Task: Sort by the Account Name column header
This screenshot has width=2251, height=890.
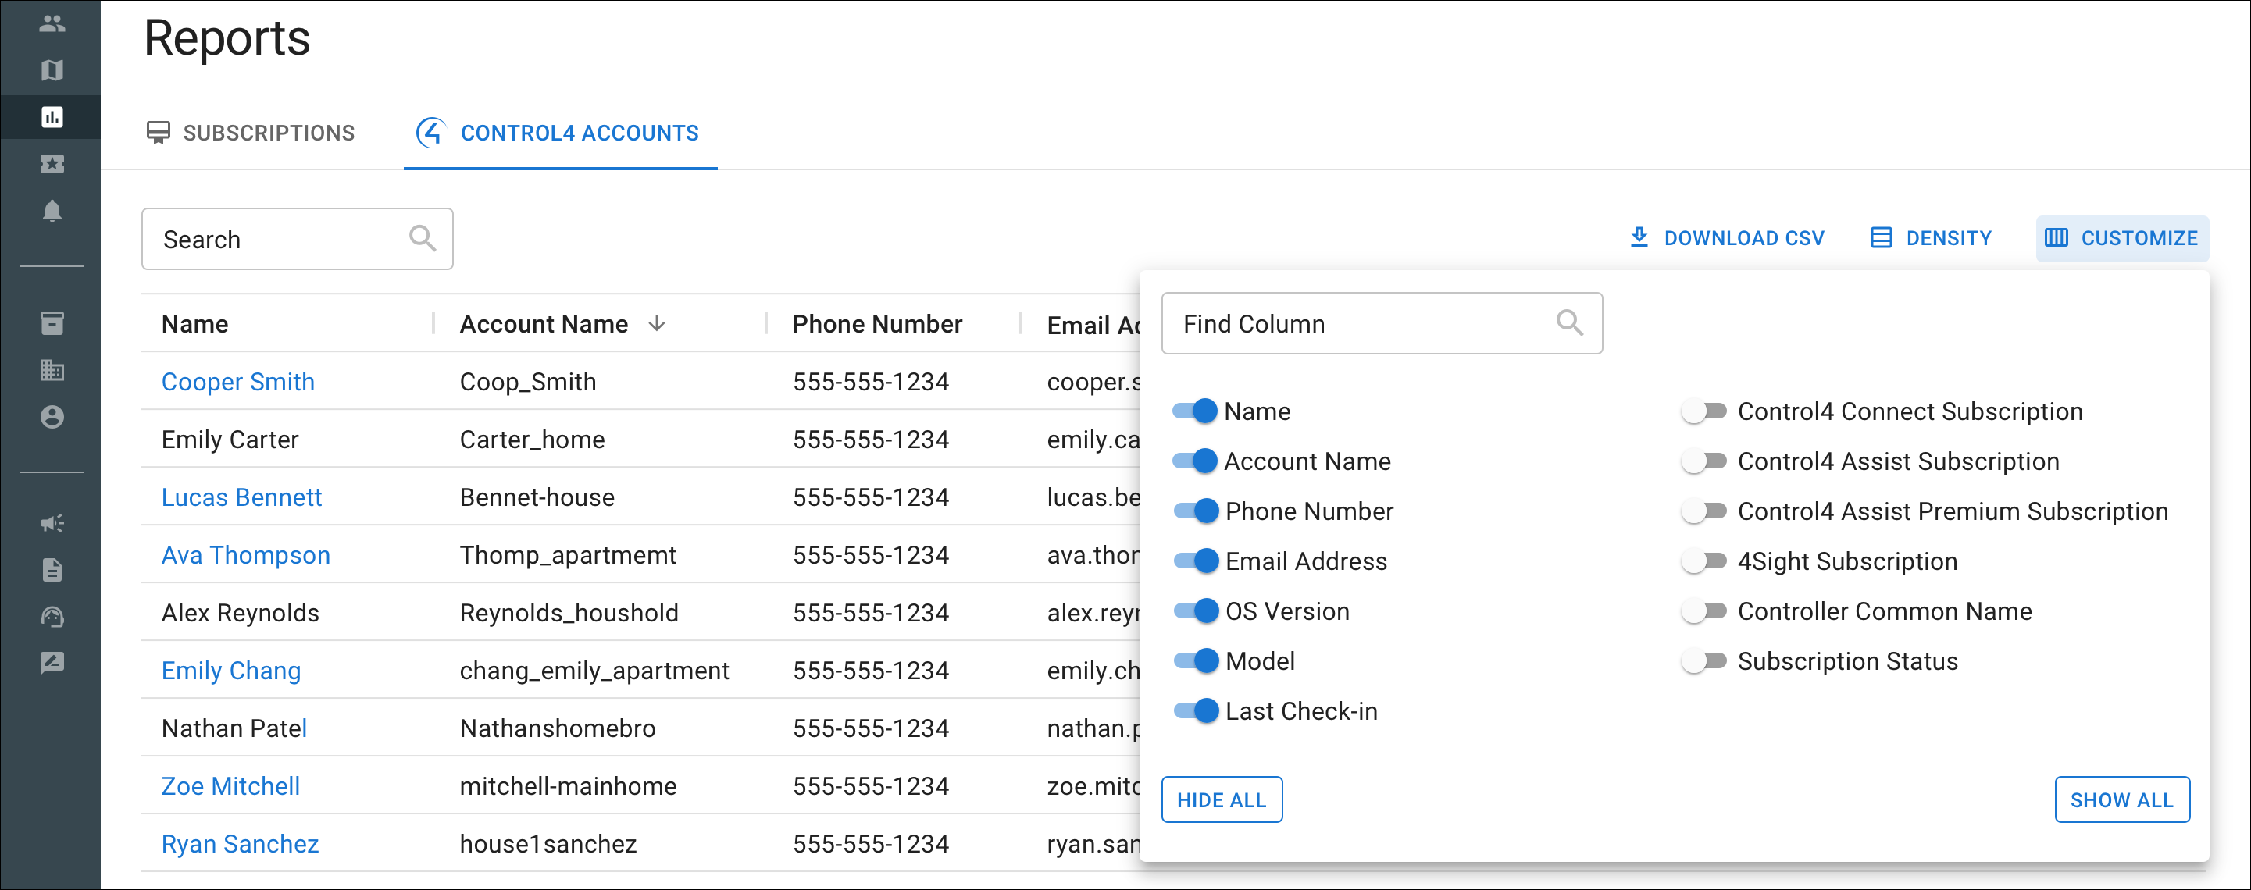Action: [x=544, y=323]
